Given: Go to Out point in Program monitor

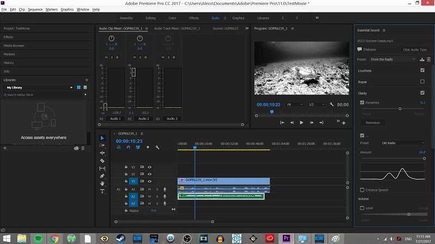Looking at the screenshot, I should tap(321, 123).
